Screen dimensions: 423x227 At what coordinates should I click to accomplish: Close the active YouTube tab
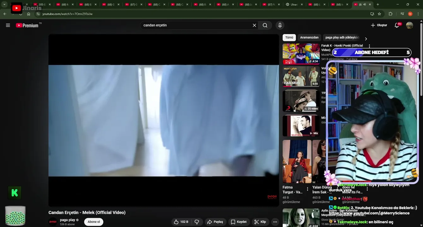(370, 4)
